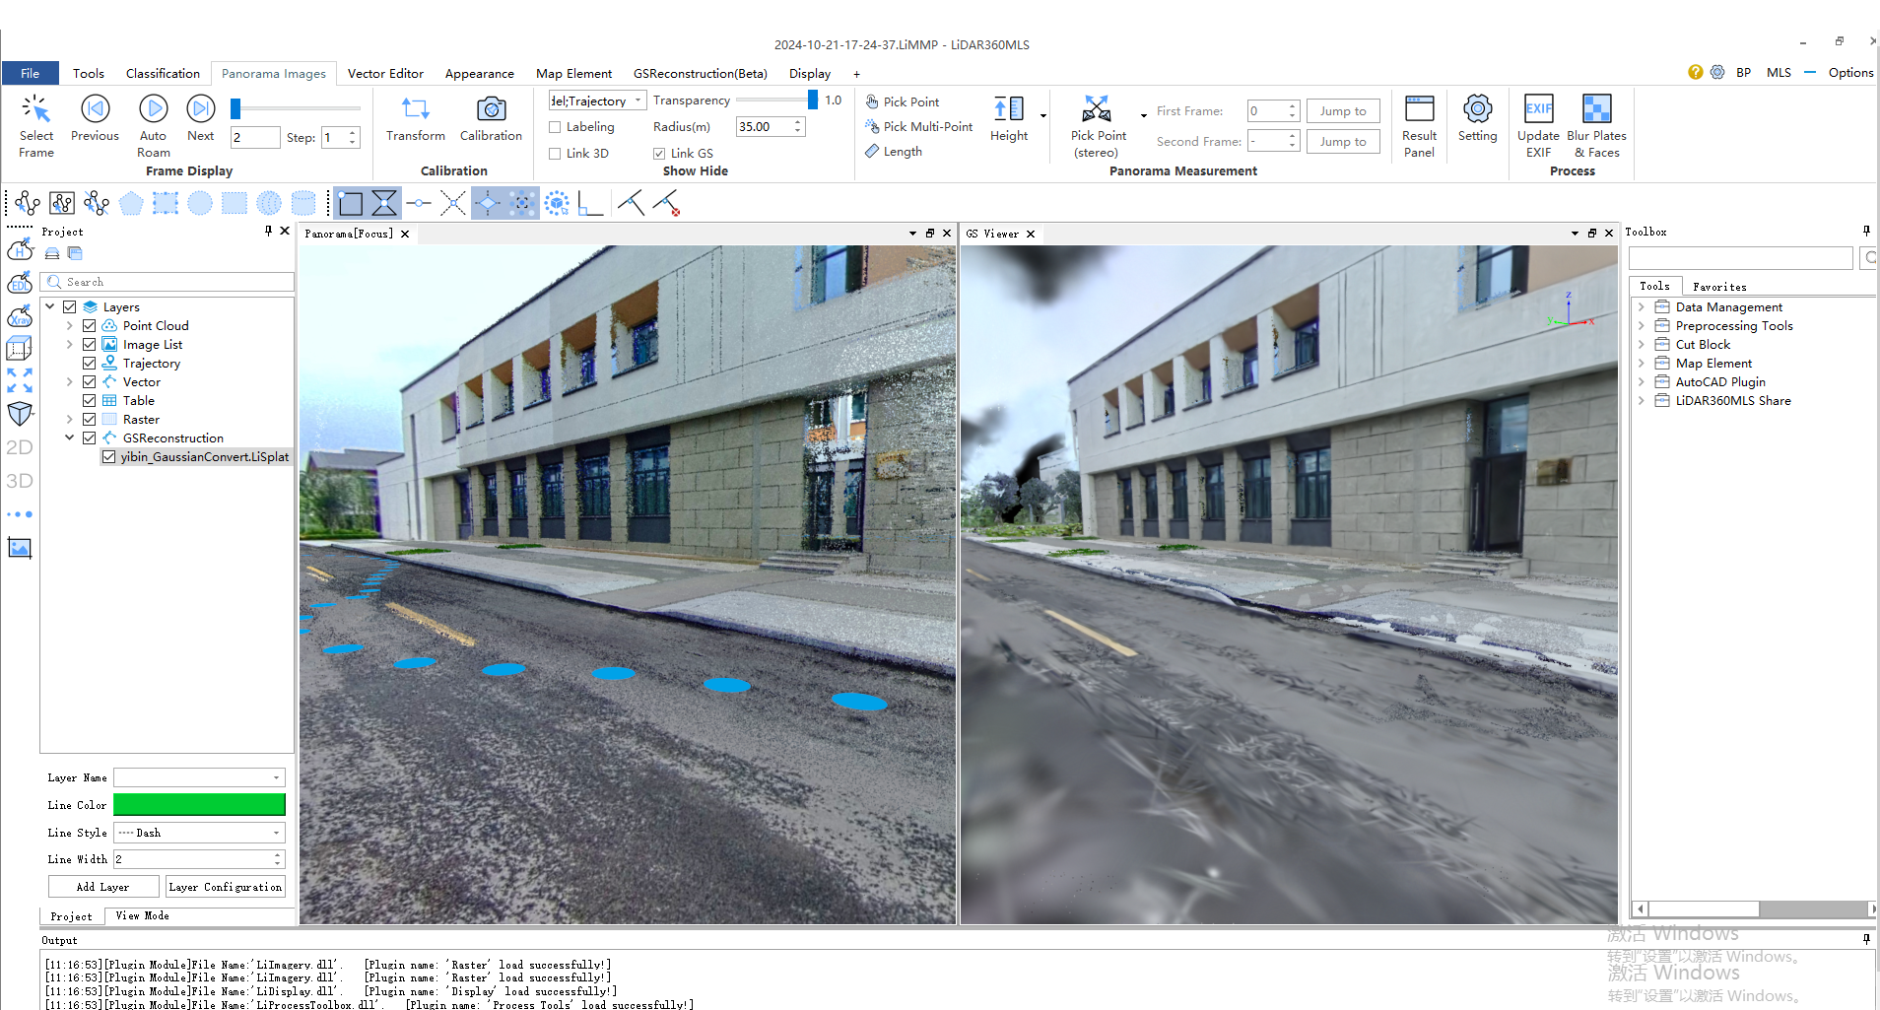Open the Options button
This screenshot has height=1010, width=1880.
tap(1850, 72)
